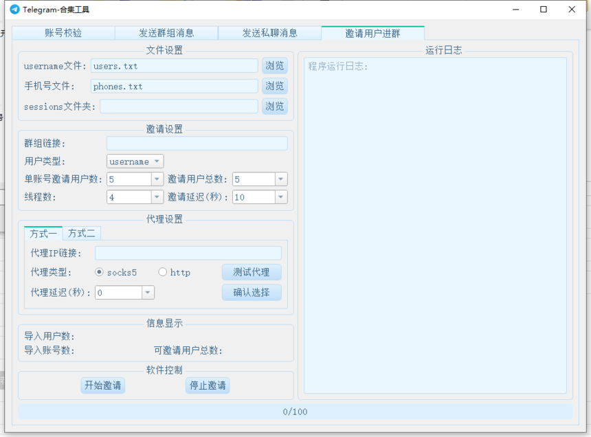The image size is (591, 437).
Task: Click the 代理IP链接 input field
Action: tap(188, 253)
